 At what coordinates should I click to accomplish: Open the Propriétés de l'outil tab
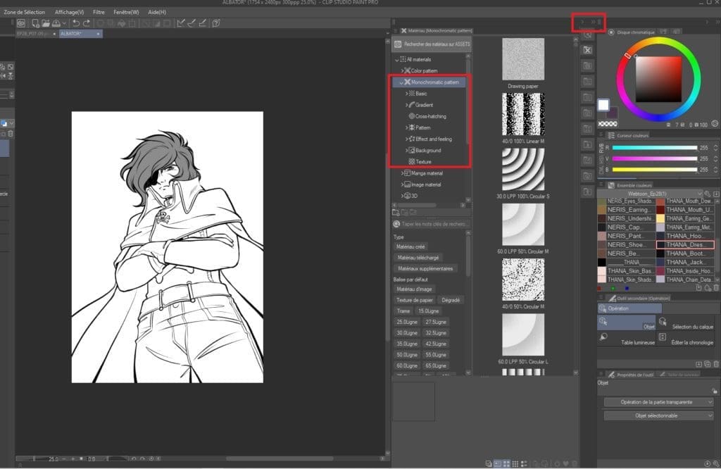(630, 375)
